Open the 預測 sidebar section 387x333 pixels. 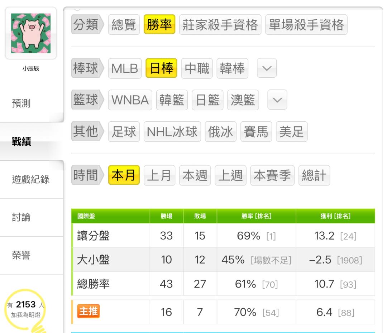(21, 103)
